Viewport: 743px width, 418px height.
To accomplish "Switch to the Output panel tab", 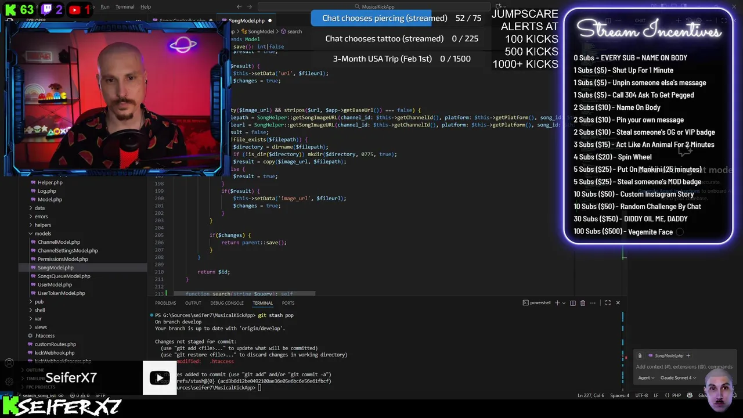I will point(193,303).
